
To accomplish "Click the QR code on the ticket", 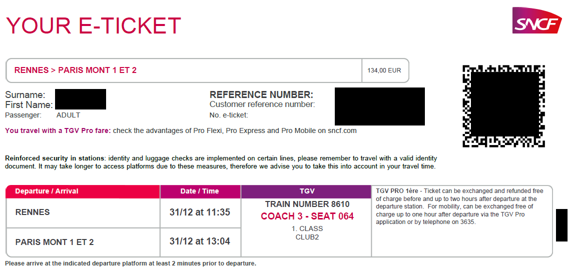I will [503, 106].
